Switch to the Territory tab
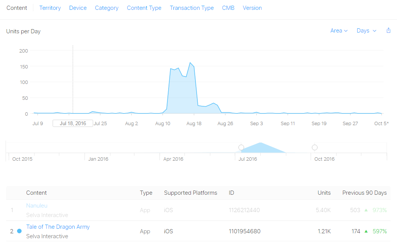Image resolution: width=397 pixels, height=245 pixels. 50,8
